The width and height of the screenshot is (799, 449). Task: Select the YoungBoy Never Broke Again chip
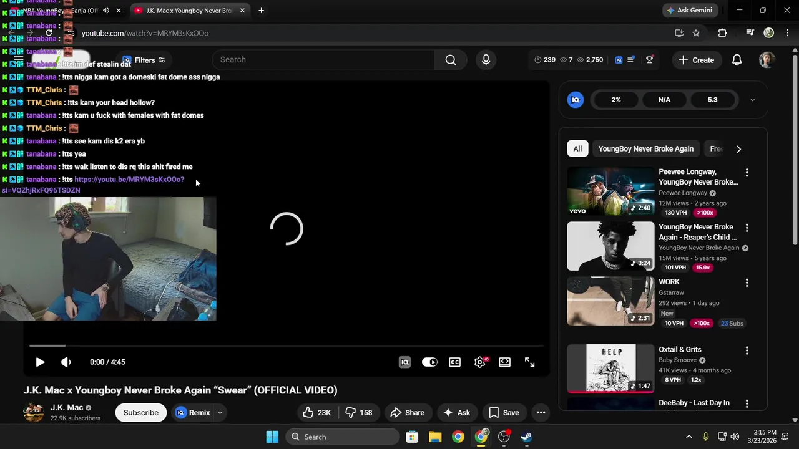click(646, 148)
